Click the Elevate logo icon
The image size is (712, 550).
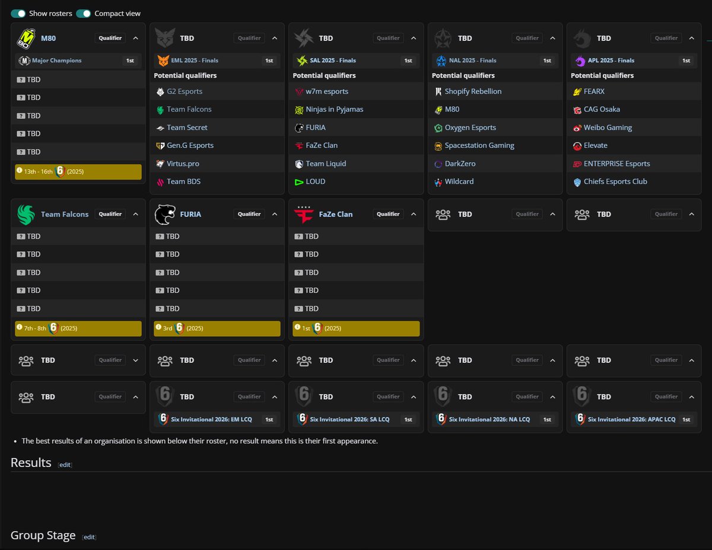(x=577, y=146)
